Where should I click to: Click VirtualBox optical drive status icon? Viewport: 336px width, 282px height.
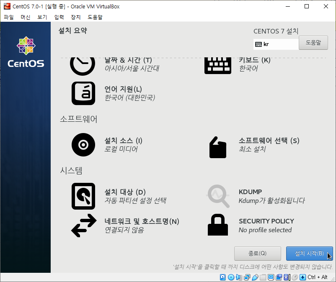point(231,277)
